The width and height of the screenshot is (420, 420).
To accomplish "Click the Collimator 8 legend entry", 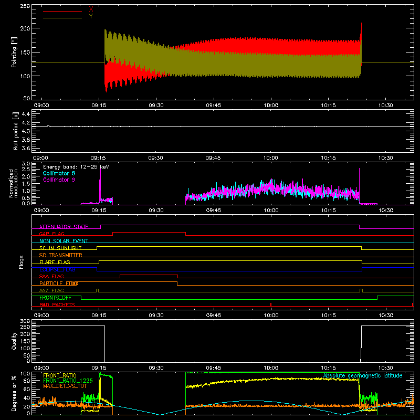I will [59, 173].
